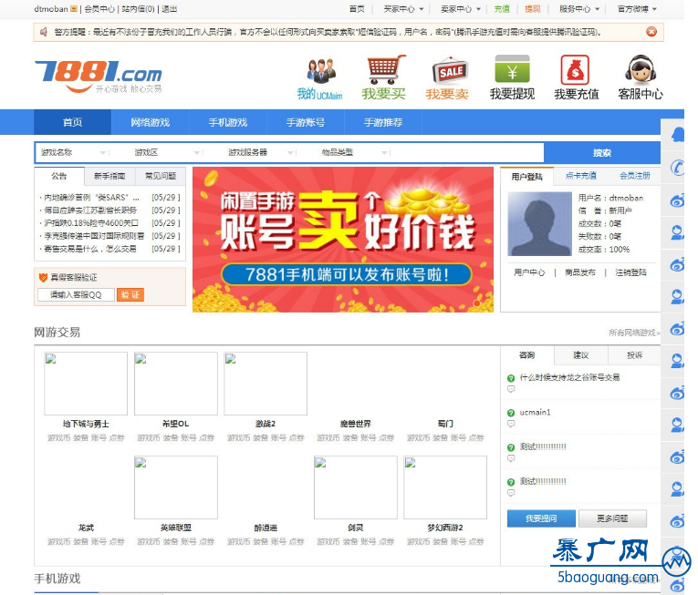Click the user avatar of dtmoban
698x595 pixels.
click(539, 223)
